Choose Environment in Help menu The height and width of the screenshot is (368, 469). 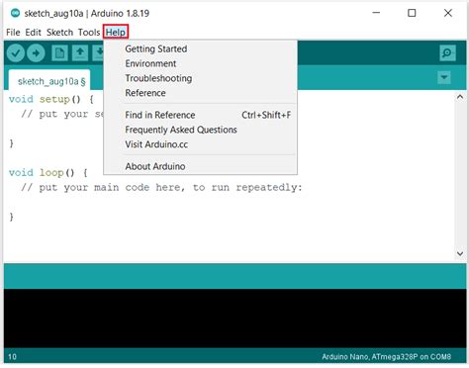201,63
